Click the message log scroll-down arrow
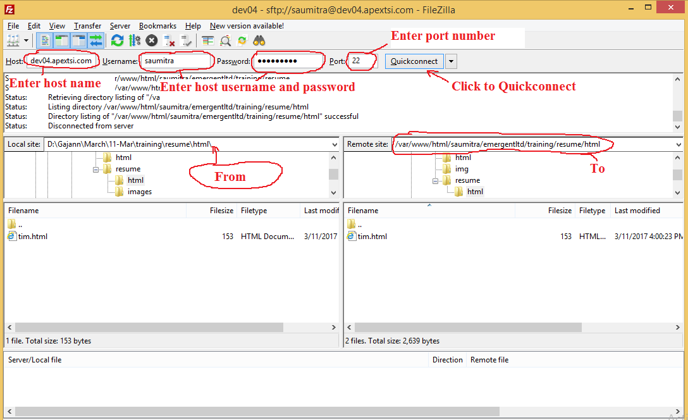The width and height of the screenshot is (688, 420). [x=678, y=127]
